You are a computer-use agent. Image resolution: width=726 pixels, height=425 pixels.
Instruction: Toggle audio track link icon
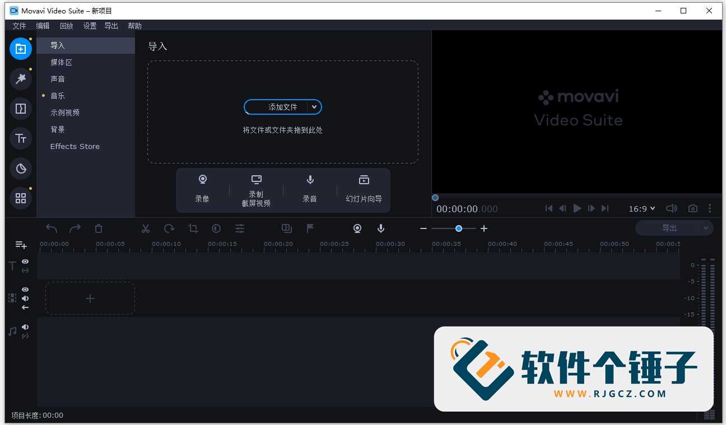coord(25,336)
